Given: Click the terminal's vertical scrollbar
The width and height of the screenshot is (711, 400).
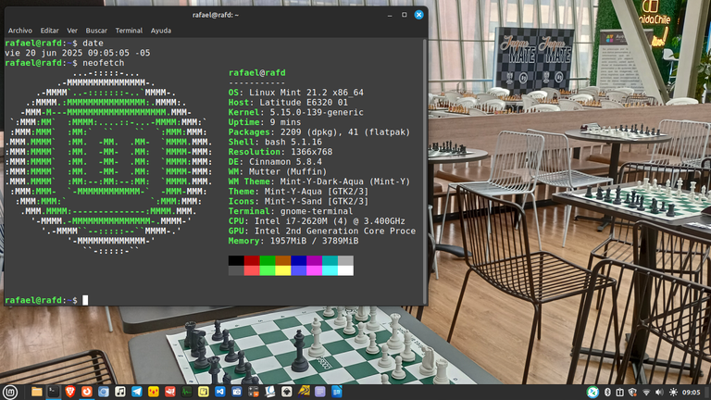Looking at the screenshot, I should (x=425, y=171).
